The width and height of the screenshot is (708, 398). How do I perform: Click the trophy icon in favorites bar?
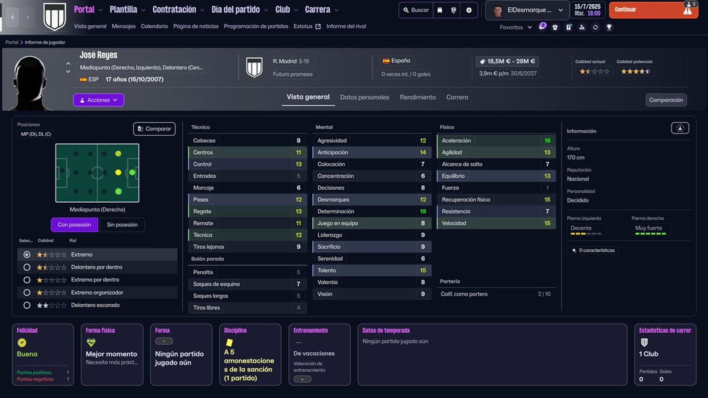[x=609, y=27]
